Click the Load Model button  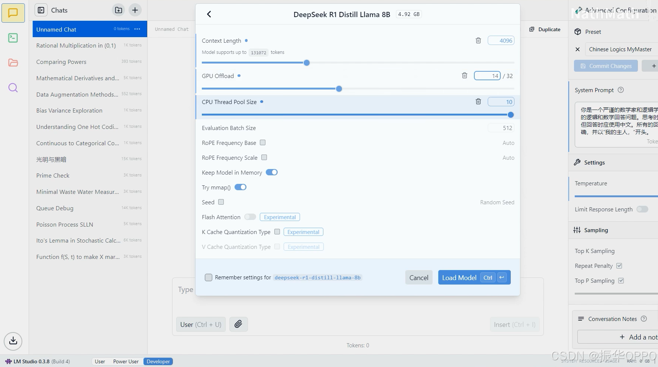(x=474, y=277)
